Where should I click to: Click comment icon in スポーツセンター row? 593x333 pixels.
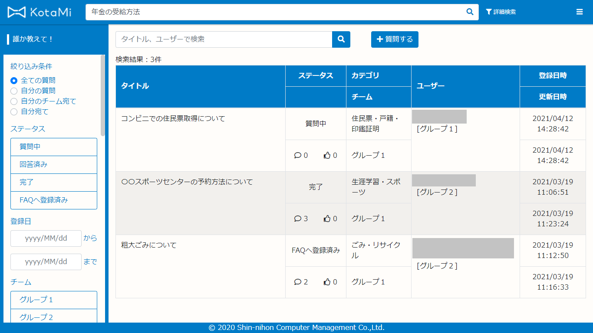click(x=298, y=219)
